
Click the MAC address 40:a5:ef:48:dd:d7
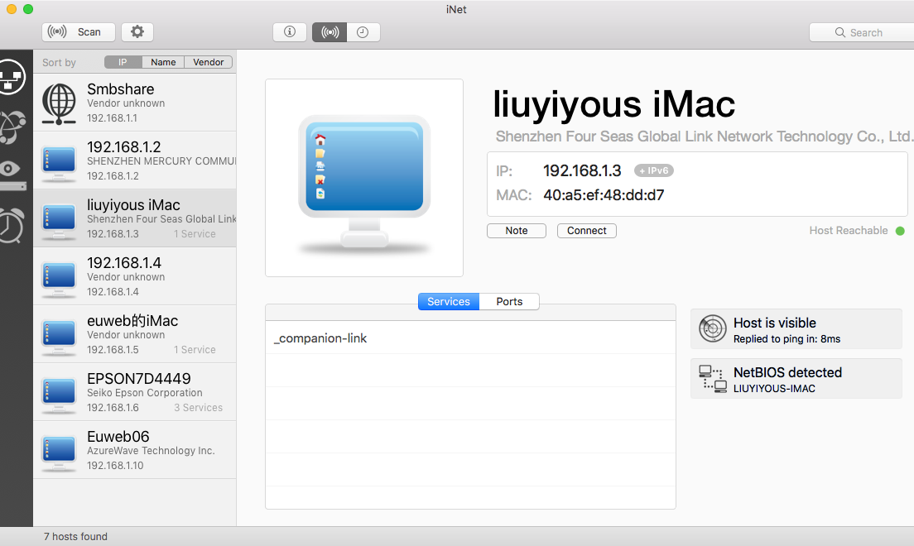pos(604,195)
